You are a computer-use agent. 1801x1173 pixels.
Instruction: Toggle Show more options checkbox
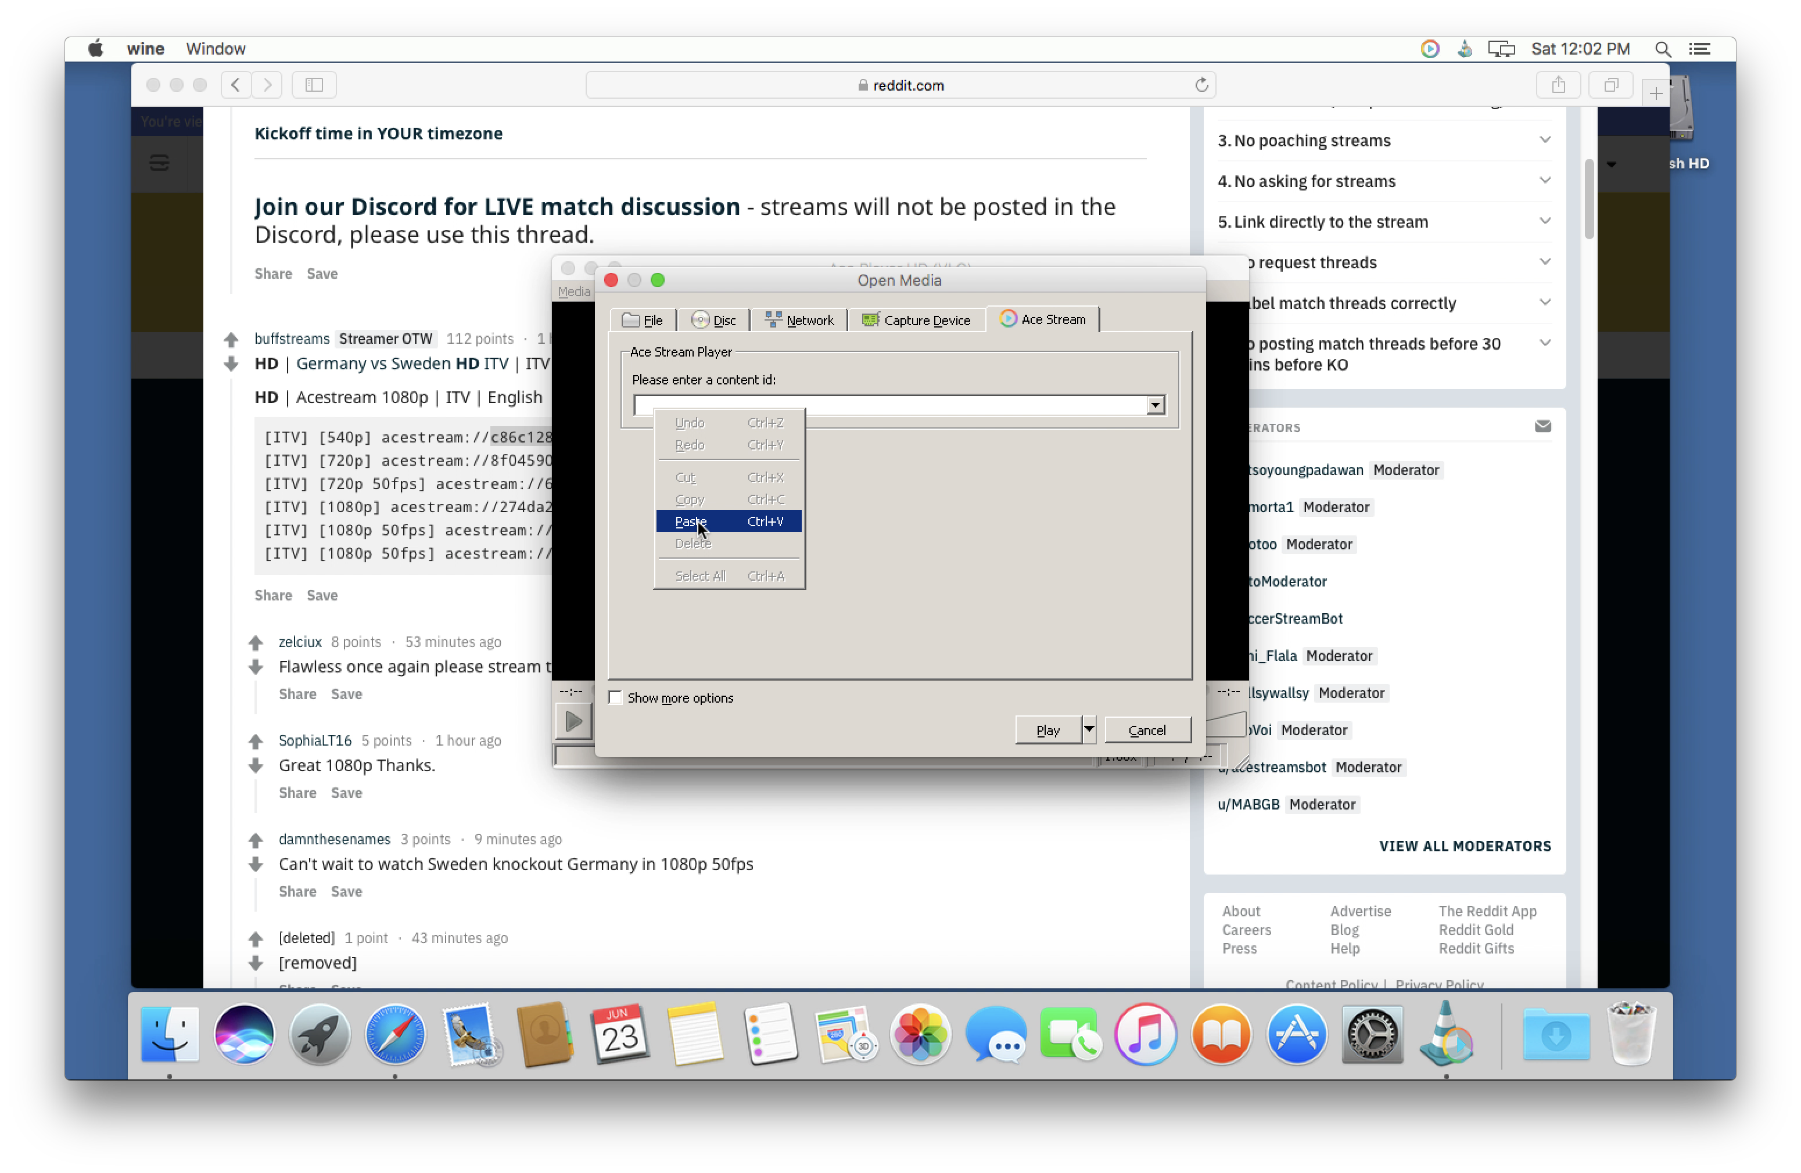pos(614,697)
